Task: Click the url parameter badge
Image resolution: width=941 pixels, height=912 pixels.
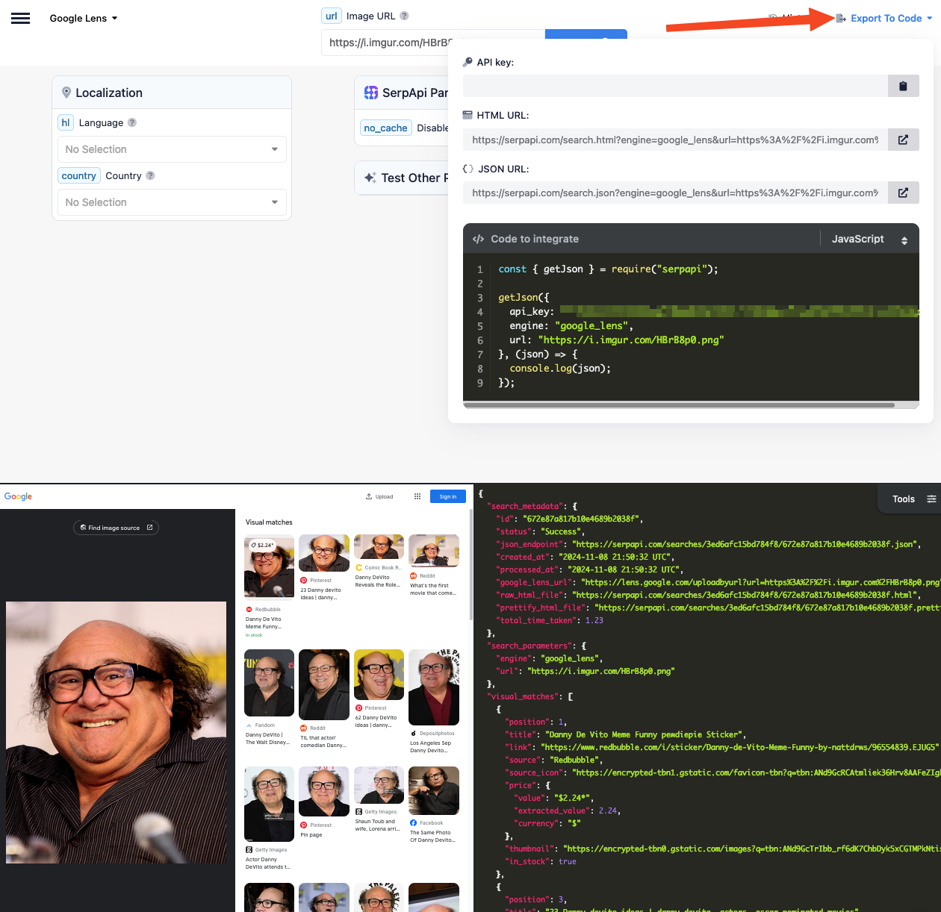Action: pos(332,16)
